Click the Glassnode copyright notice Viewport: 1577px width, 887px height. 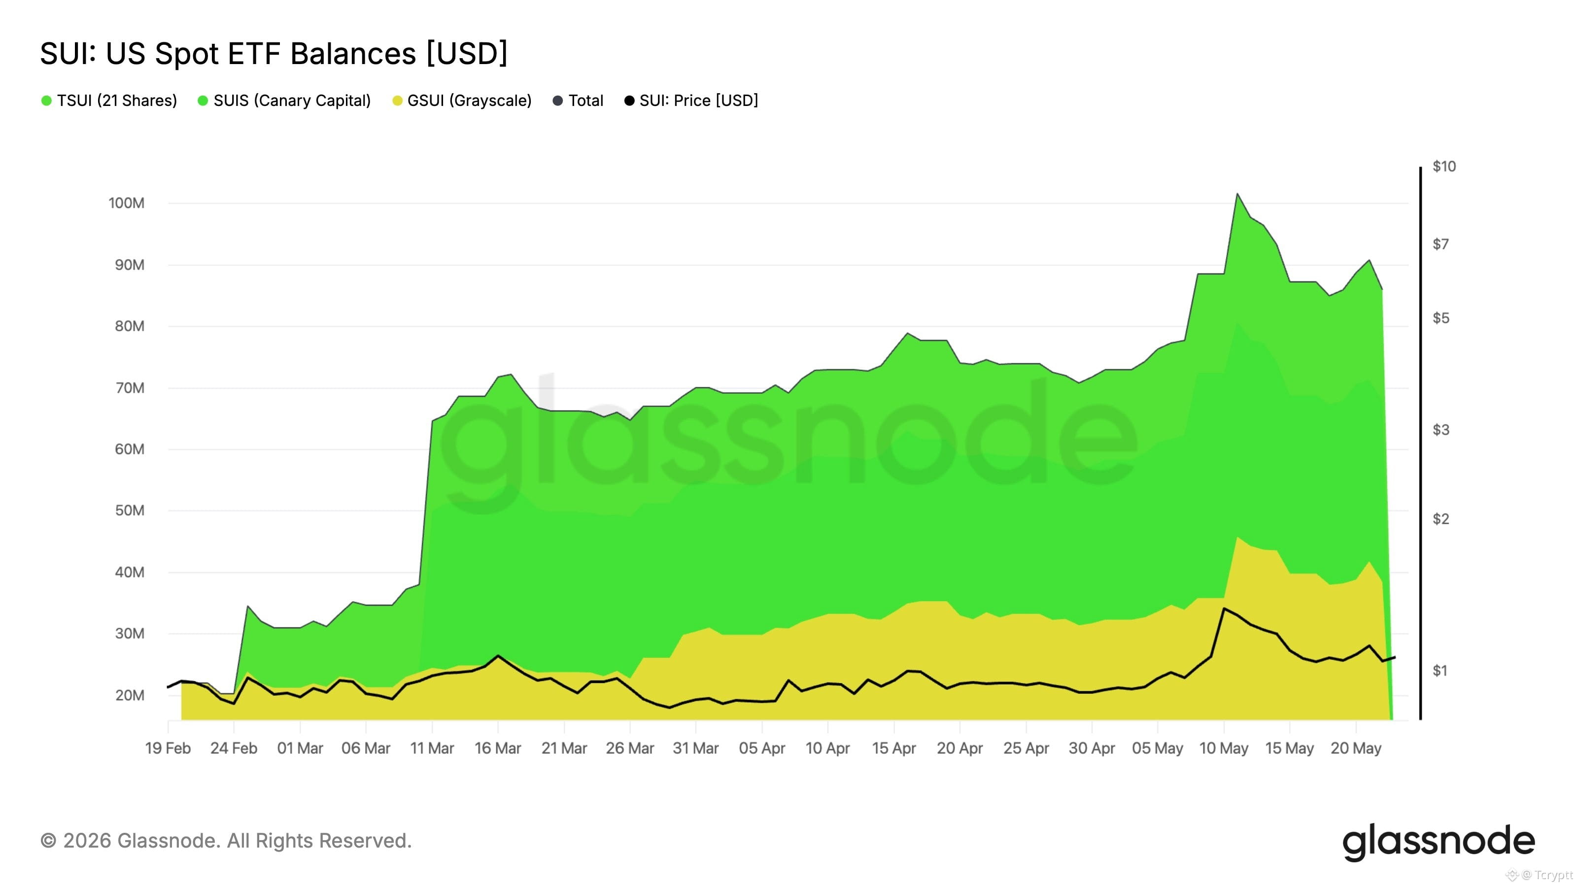[226, 841]
